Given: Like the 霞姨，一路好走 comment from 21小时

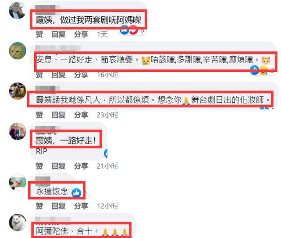Looking at the screenshot, I should coord(39,166).
